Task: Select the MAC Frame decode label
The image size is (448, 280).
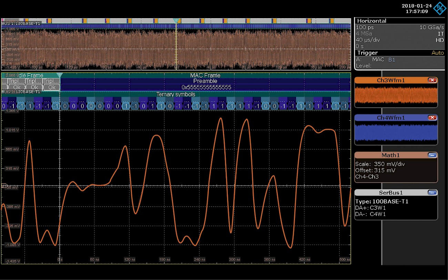Action: pos(205,75)
